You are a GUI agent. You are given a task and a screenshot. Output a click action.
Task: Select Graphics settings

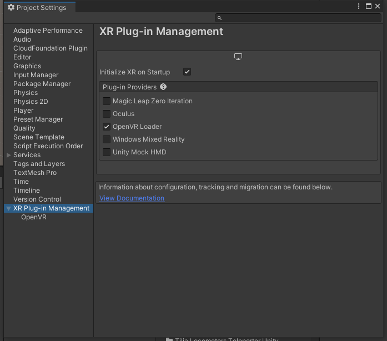27,66
